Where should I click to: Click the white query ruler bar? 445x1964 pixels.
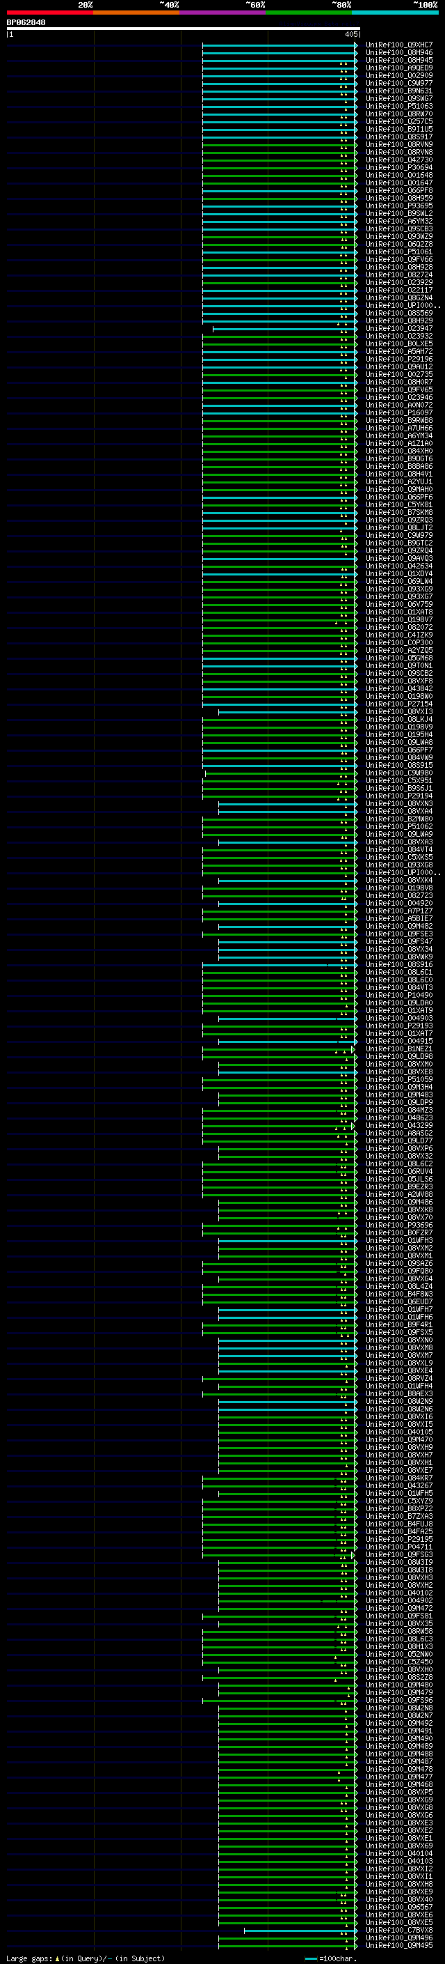(x=184, y=29)
